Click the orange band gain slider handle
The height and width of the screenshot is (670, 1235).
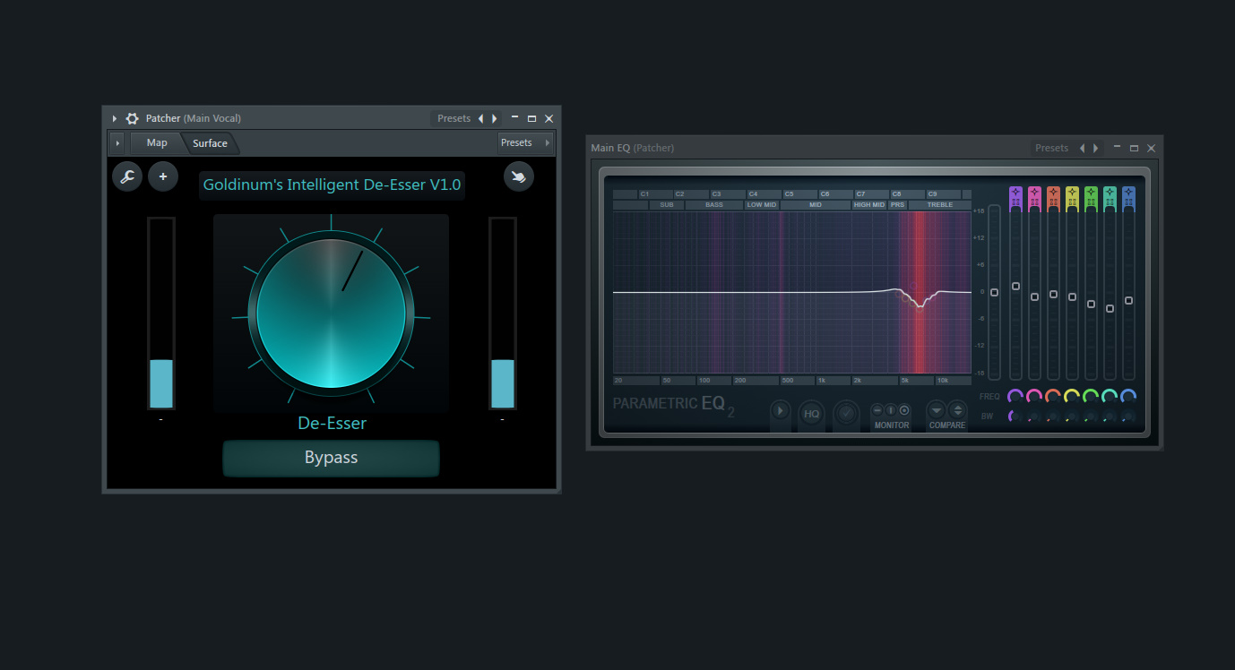pos(1053,294)
